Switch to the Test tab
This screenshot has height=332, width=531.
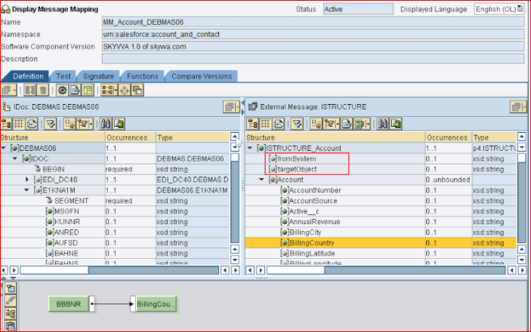pos(63,76)
